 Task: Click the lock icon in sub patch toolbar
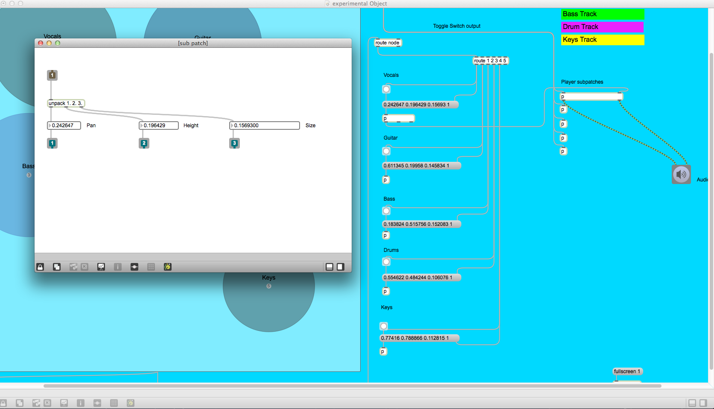pyautogui.click(x=40, y=267)
